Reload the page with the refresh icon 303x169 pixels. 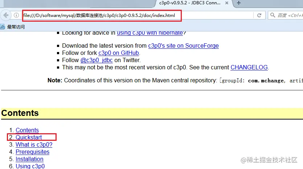point(259,15)
